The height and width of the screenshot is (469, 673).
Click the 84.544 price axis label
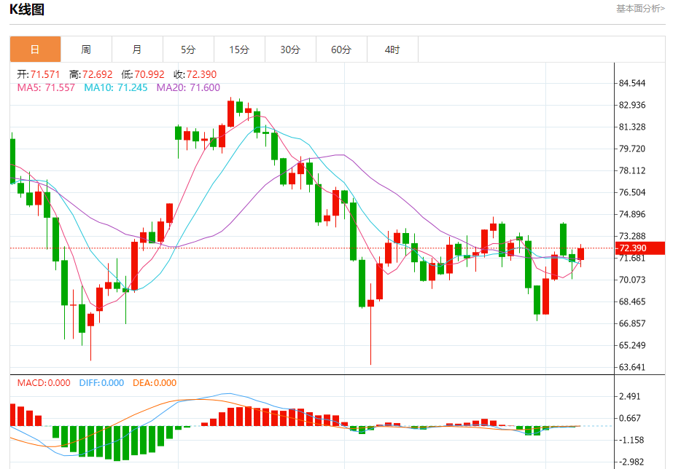point(632,83)
